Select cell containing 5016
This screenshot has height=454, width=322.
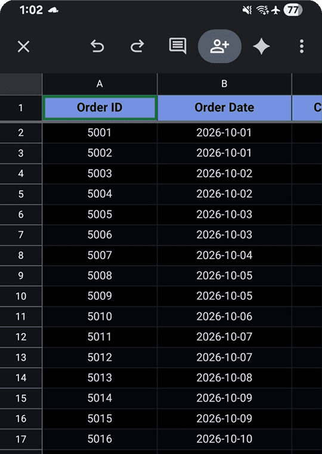(x=100, y=439)
